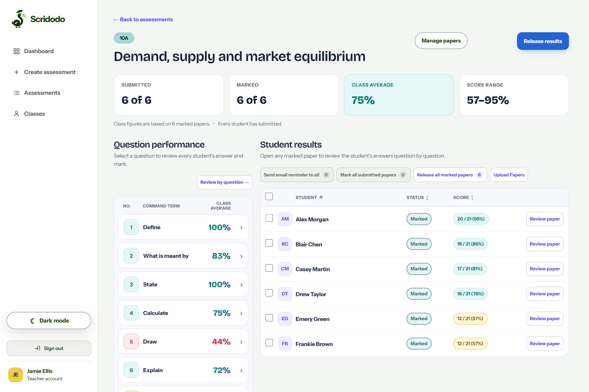The height and width of the screenshot is (392, 589).
Task: Sort table by Score column arrows
Action: tap(472, 198)
